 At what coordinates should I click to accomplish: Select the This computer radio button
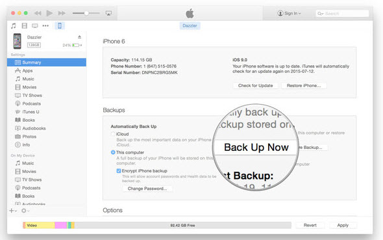click(113, 152)
